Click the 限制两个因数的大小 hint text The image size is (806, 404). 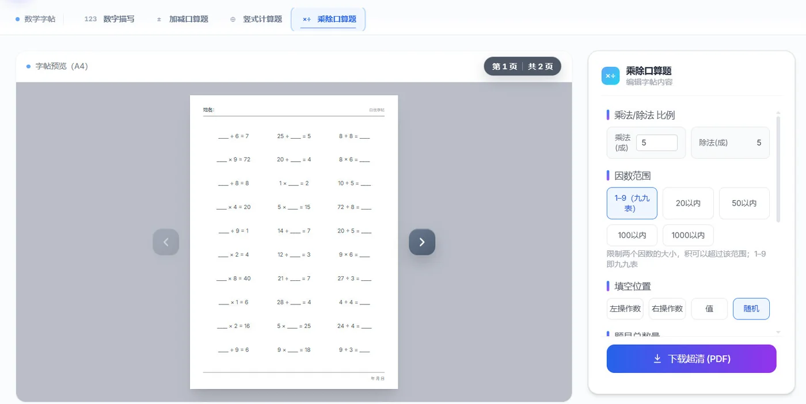click(686, 259)
